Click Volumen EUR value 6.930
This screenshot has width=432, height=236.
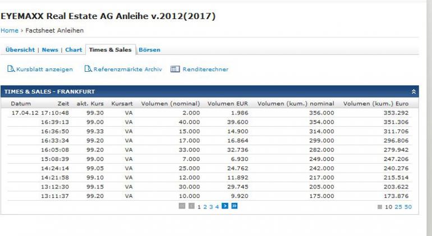point(240,159)
